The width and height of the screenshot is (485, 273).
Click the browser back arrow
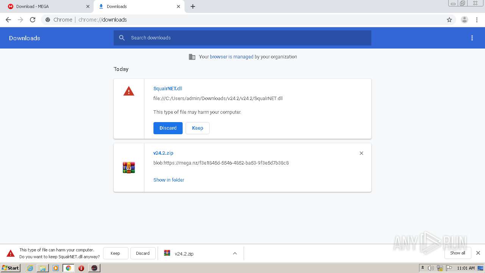click(x=8, y=20)
